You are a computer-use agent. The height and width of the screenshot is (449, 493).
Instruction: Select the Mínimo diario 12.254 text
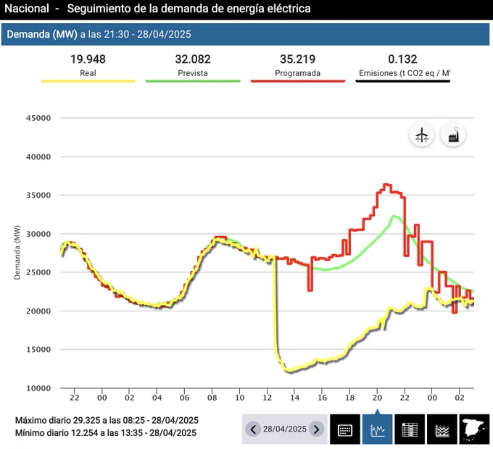tap(106, 432)
